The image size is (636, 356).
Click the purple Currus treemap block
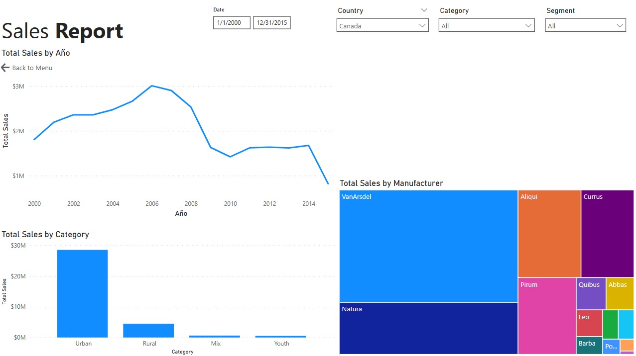[x=607, y=234]
